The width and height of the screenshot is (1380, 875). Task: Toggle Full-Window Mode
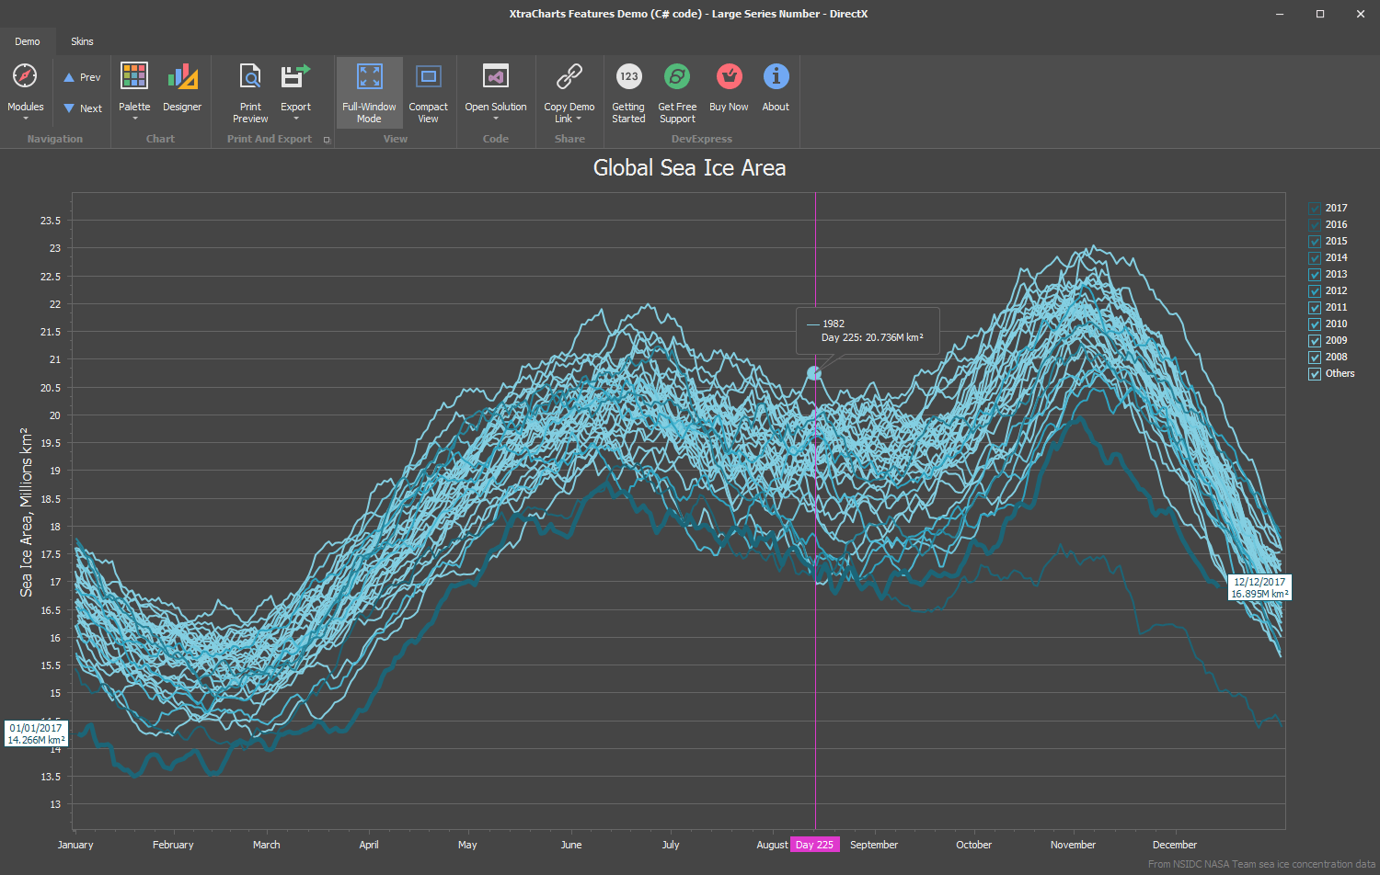(x=369, y=77)
